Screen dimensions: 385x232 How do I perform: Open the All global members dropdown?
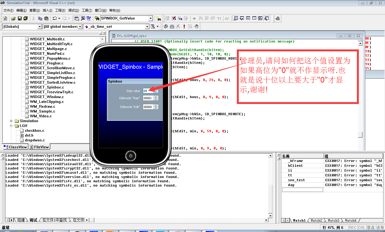coord(80,26)
